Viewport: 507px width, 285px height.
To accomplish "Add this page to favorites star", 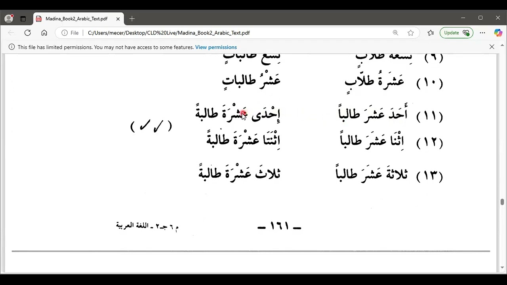I will tap(411, 33).
